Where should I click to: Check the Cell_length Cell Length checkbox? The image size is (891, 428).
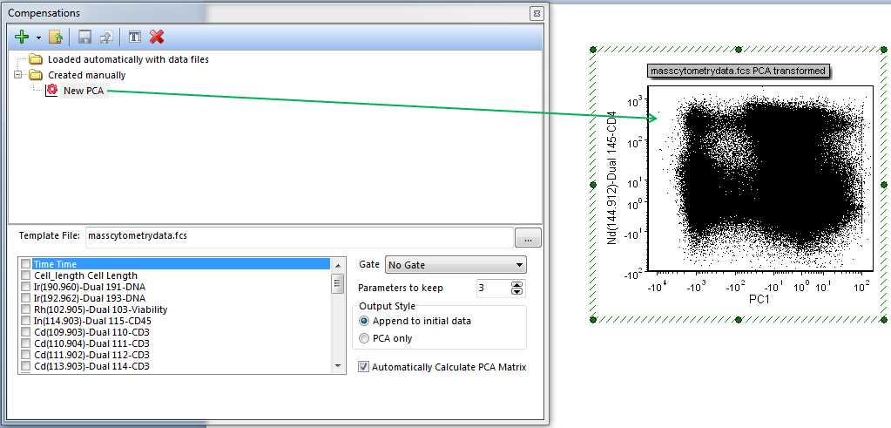pos(26,275)
